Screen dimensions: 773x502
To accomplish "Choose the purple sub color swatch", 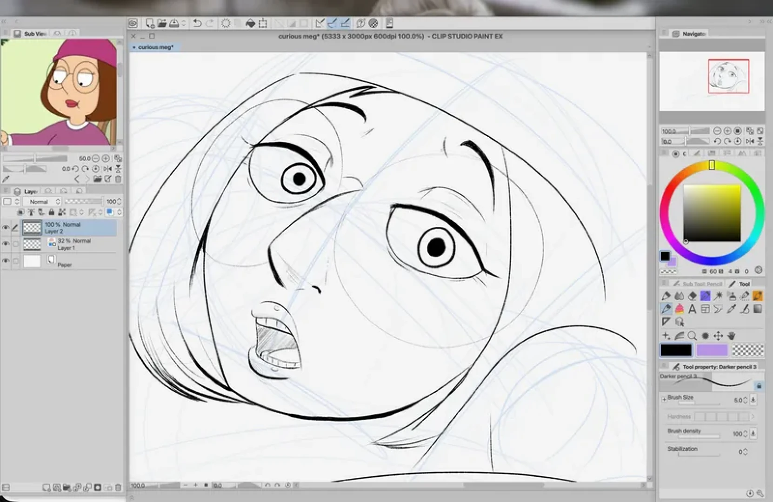I will [712, 350].
